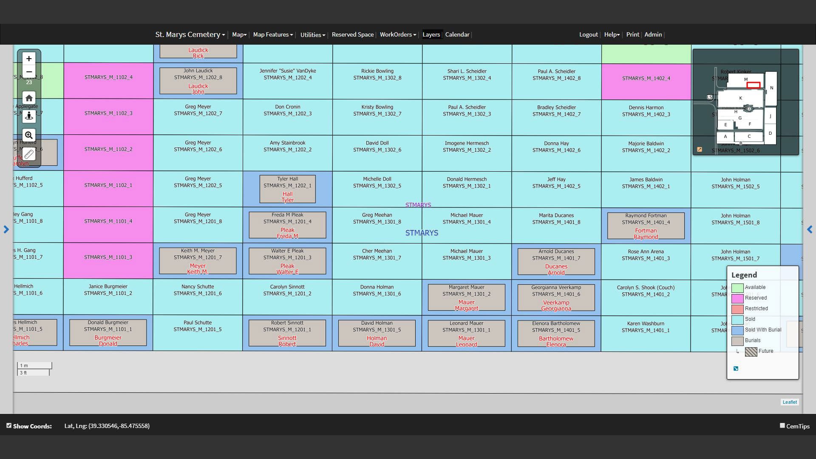This screenshot has height=459, width=816.
Task: Expand the Map dropdown menu
Action: tap(239, 34)
